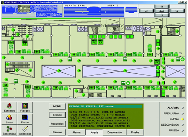The image size is (188, 137).
Task: Pan the map right using the arrow button
Action: [x=177, y=11]
